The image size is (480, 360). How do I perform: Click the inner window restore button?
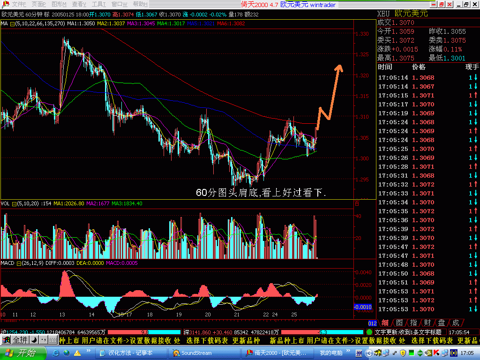[x=466, y=4]
